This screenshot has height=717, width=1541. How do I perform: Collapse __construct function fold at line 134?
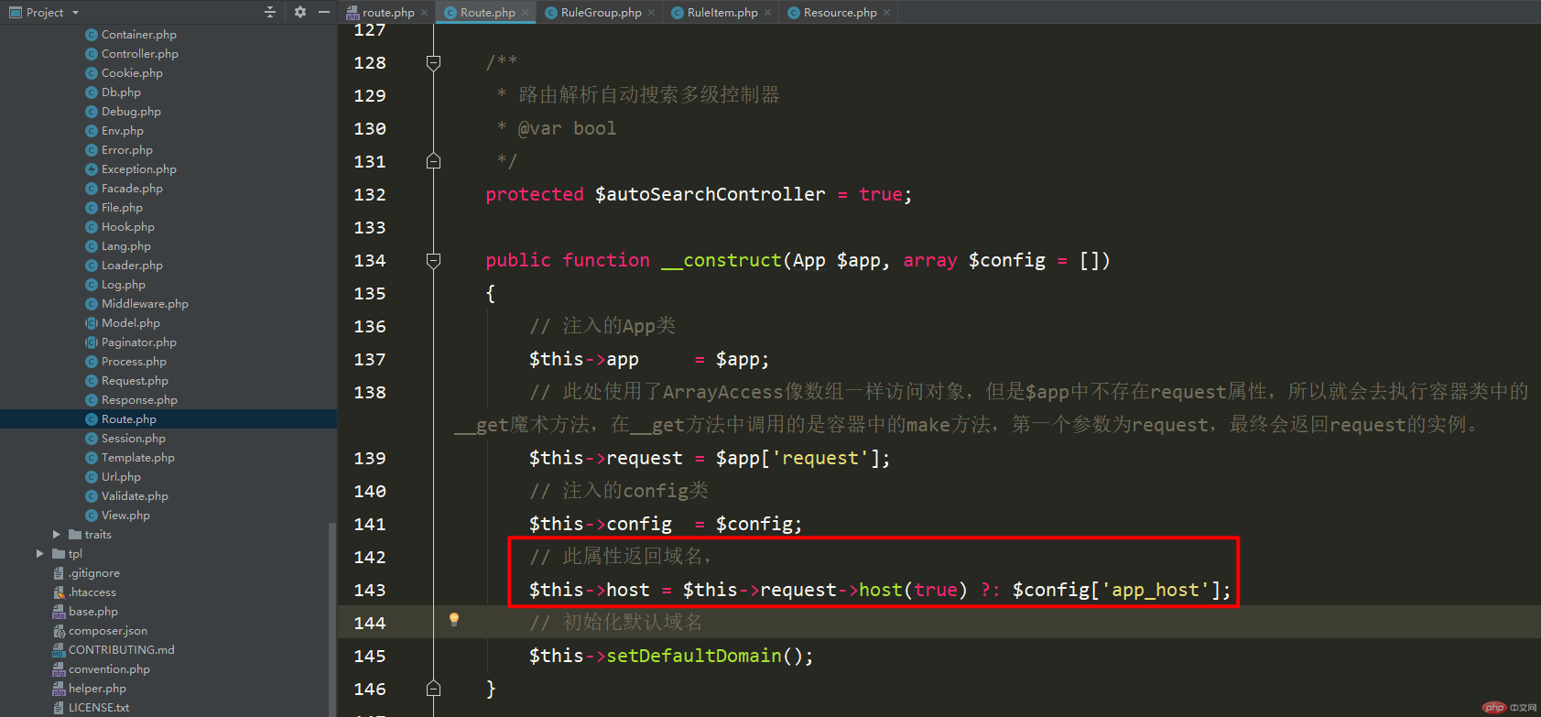pyautogui.click(x=434, y=260)
